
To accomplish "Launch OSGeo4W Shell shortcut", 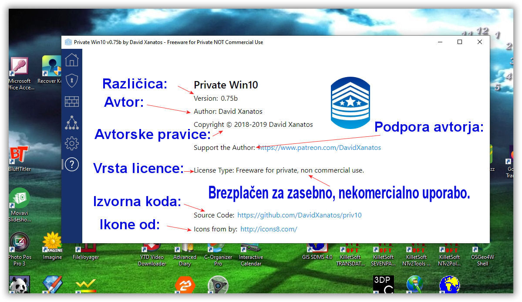I will pos(482,255).
